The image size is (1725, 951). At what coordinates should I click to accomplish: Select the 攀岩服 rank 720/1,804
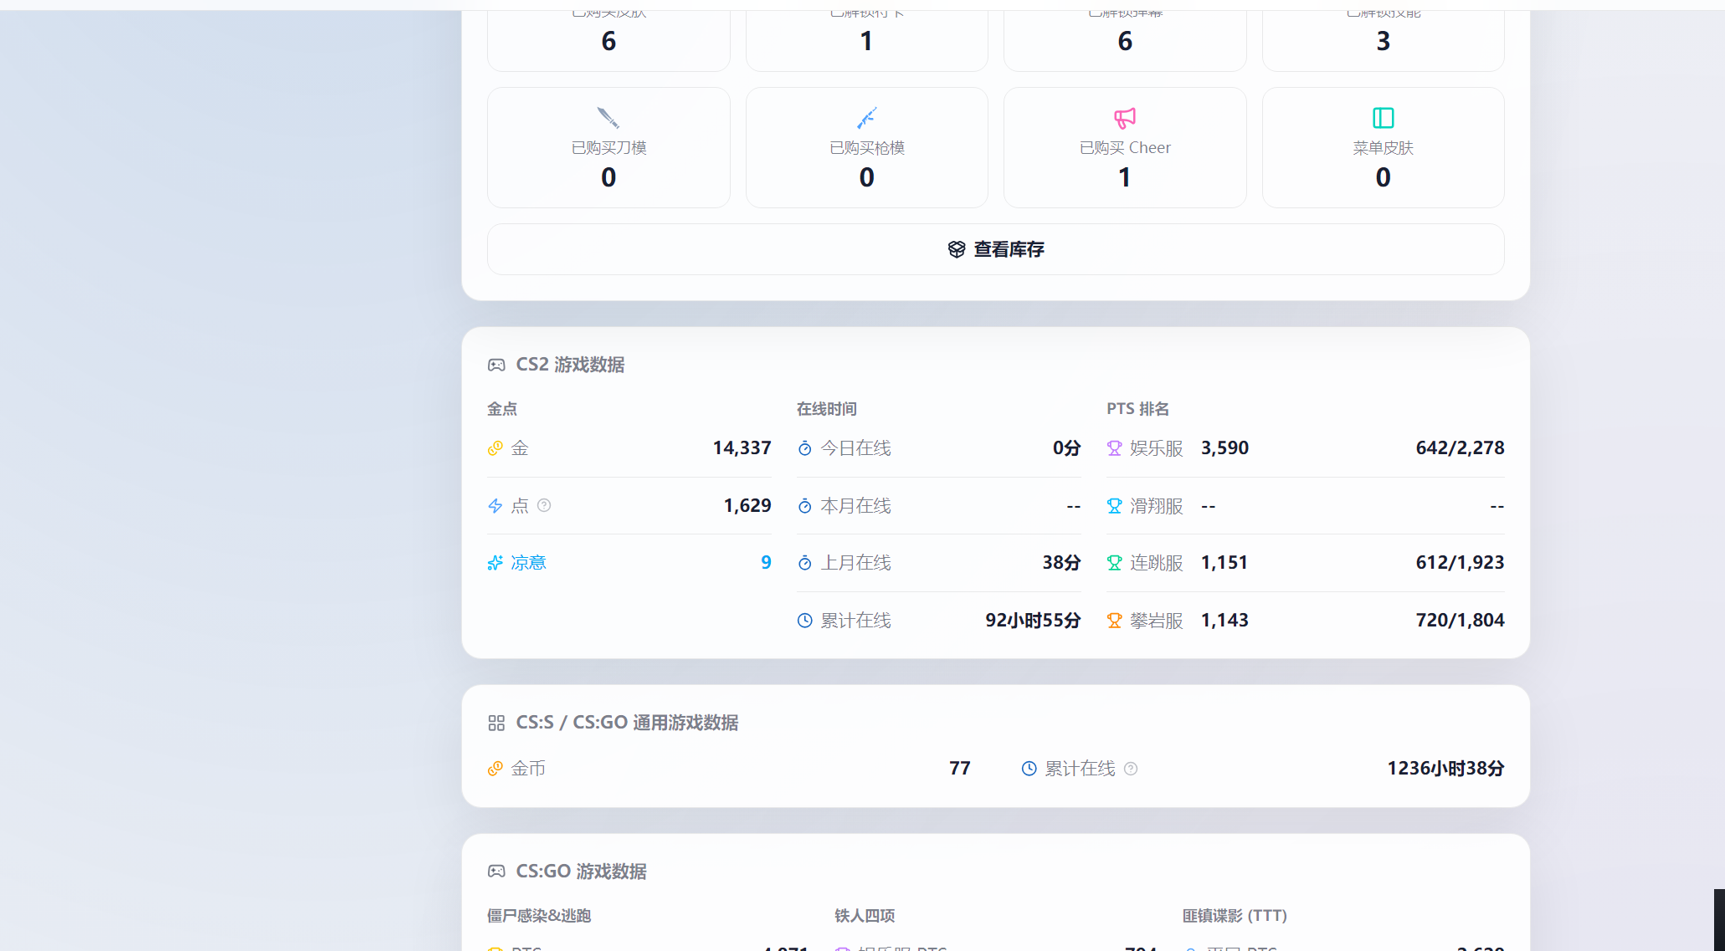coord(1460,621)
